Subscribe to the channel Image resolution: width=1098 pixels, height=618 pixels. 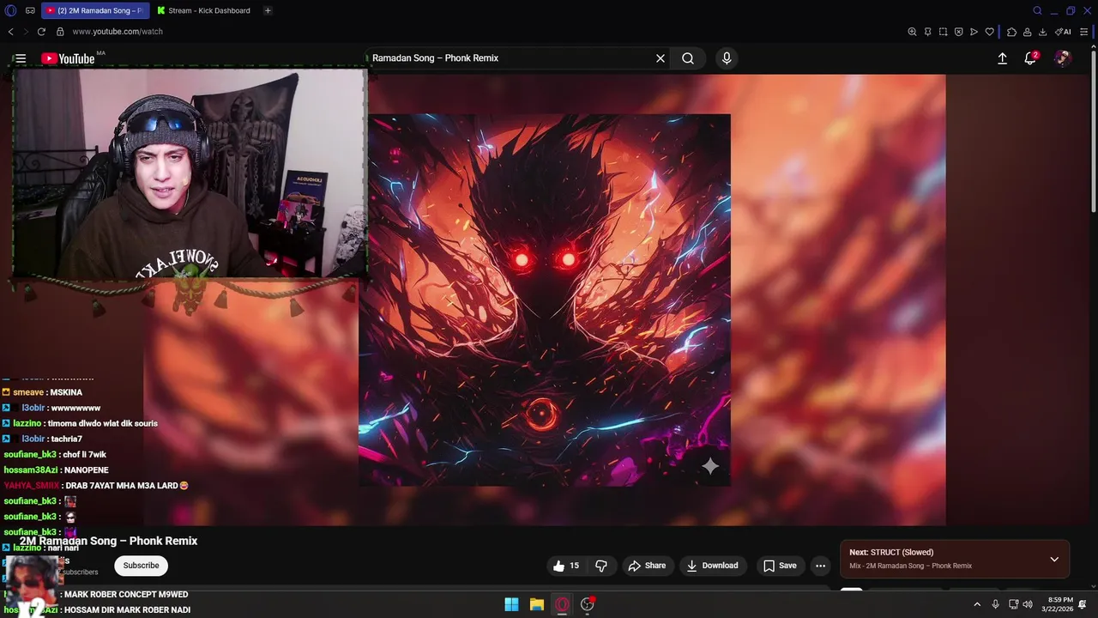[141, 566]
